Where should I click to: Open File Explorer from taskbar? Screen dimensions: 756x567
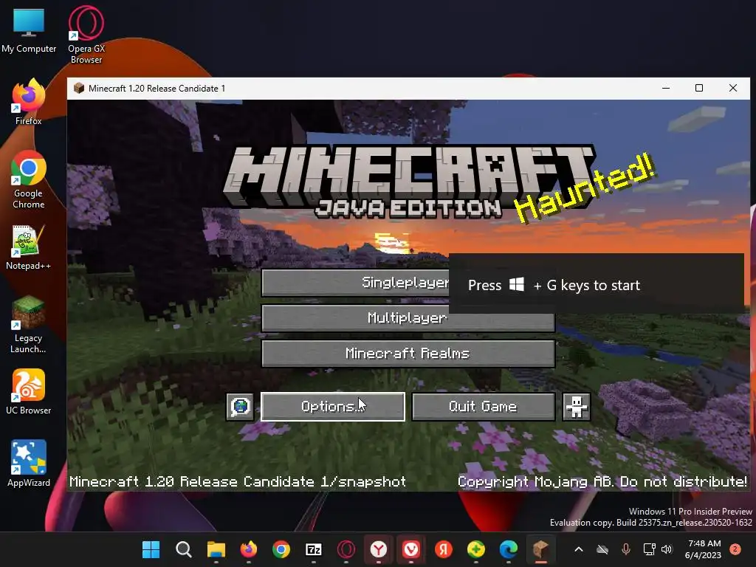(216, 549)
